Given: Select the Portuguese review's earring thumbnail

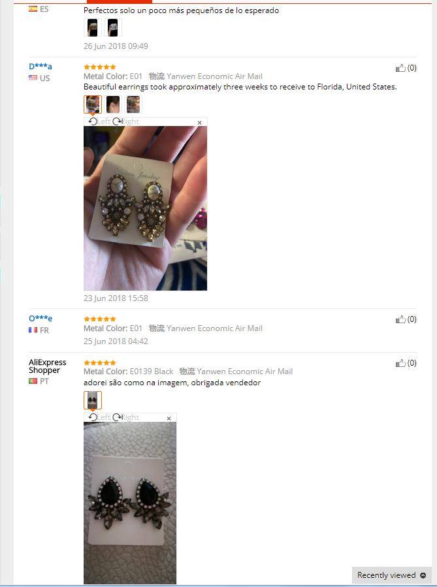Looking at the screenshot, I should pos(93,400).
